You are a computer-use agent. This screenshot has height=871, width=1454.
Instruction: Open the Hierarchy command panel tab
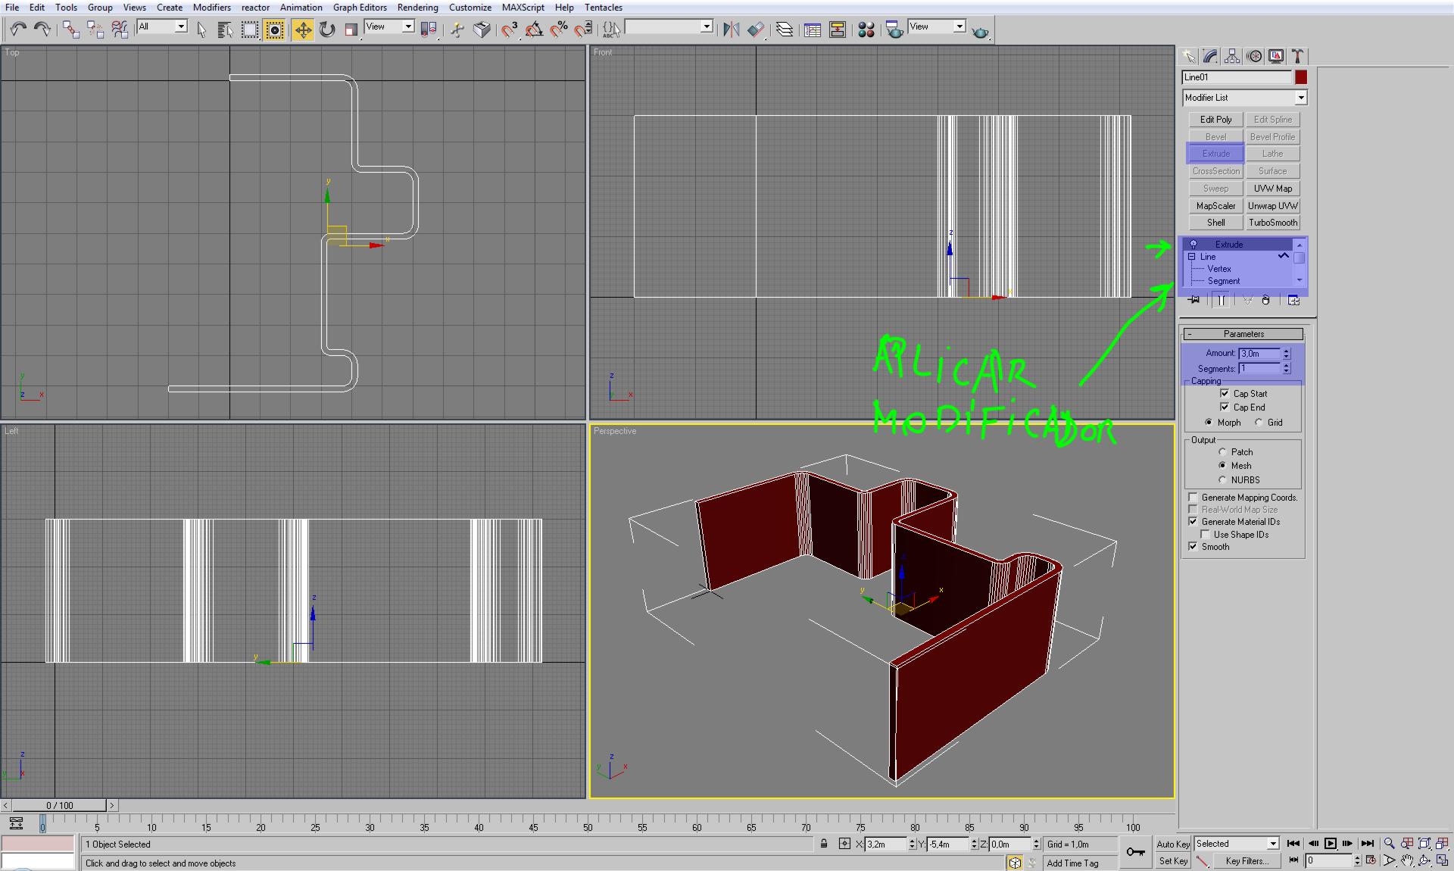1232,56
